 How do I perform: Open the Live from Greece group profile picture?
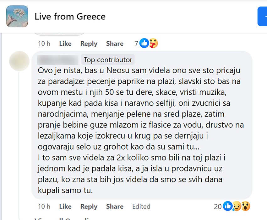(x=17, y=16)
